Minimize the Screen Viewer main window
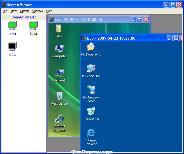Image resolution: width=184 pixels, height=154 pixels. [166, 5]
